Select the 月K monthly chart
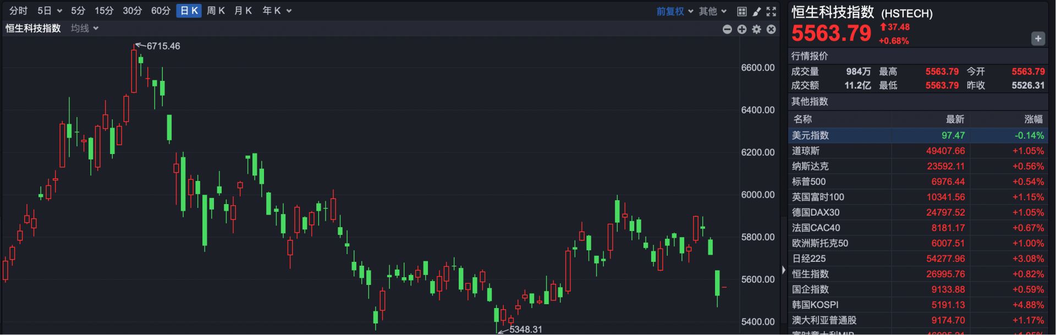The height and width of the screenshot is (335, 1056). 243,11
